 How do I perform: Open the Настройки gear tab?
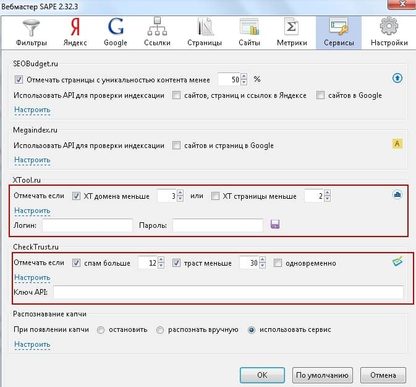(389, 32)
